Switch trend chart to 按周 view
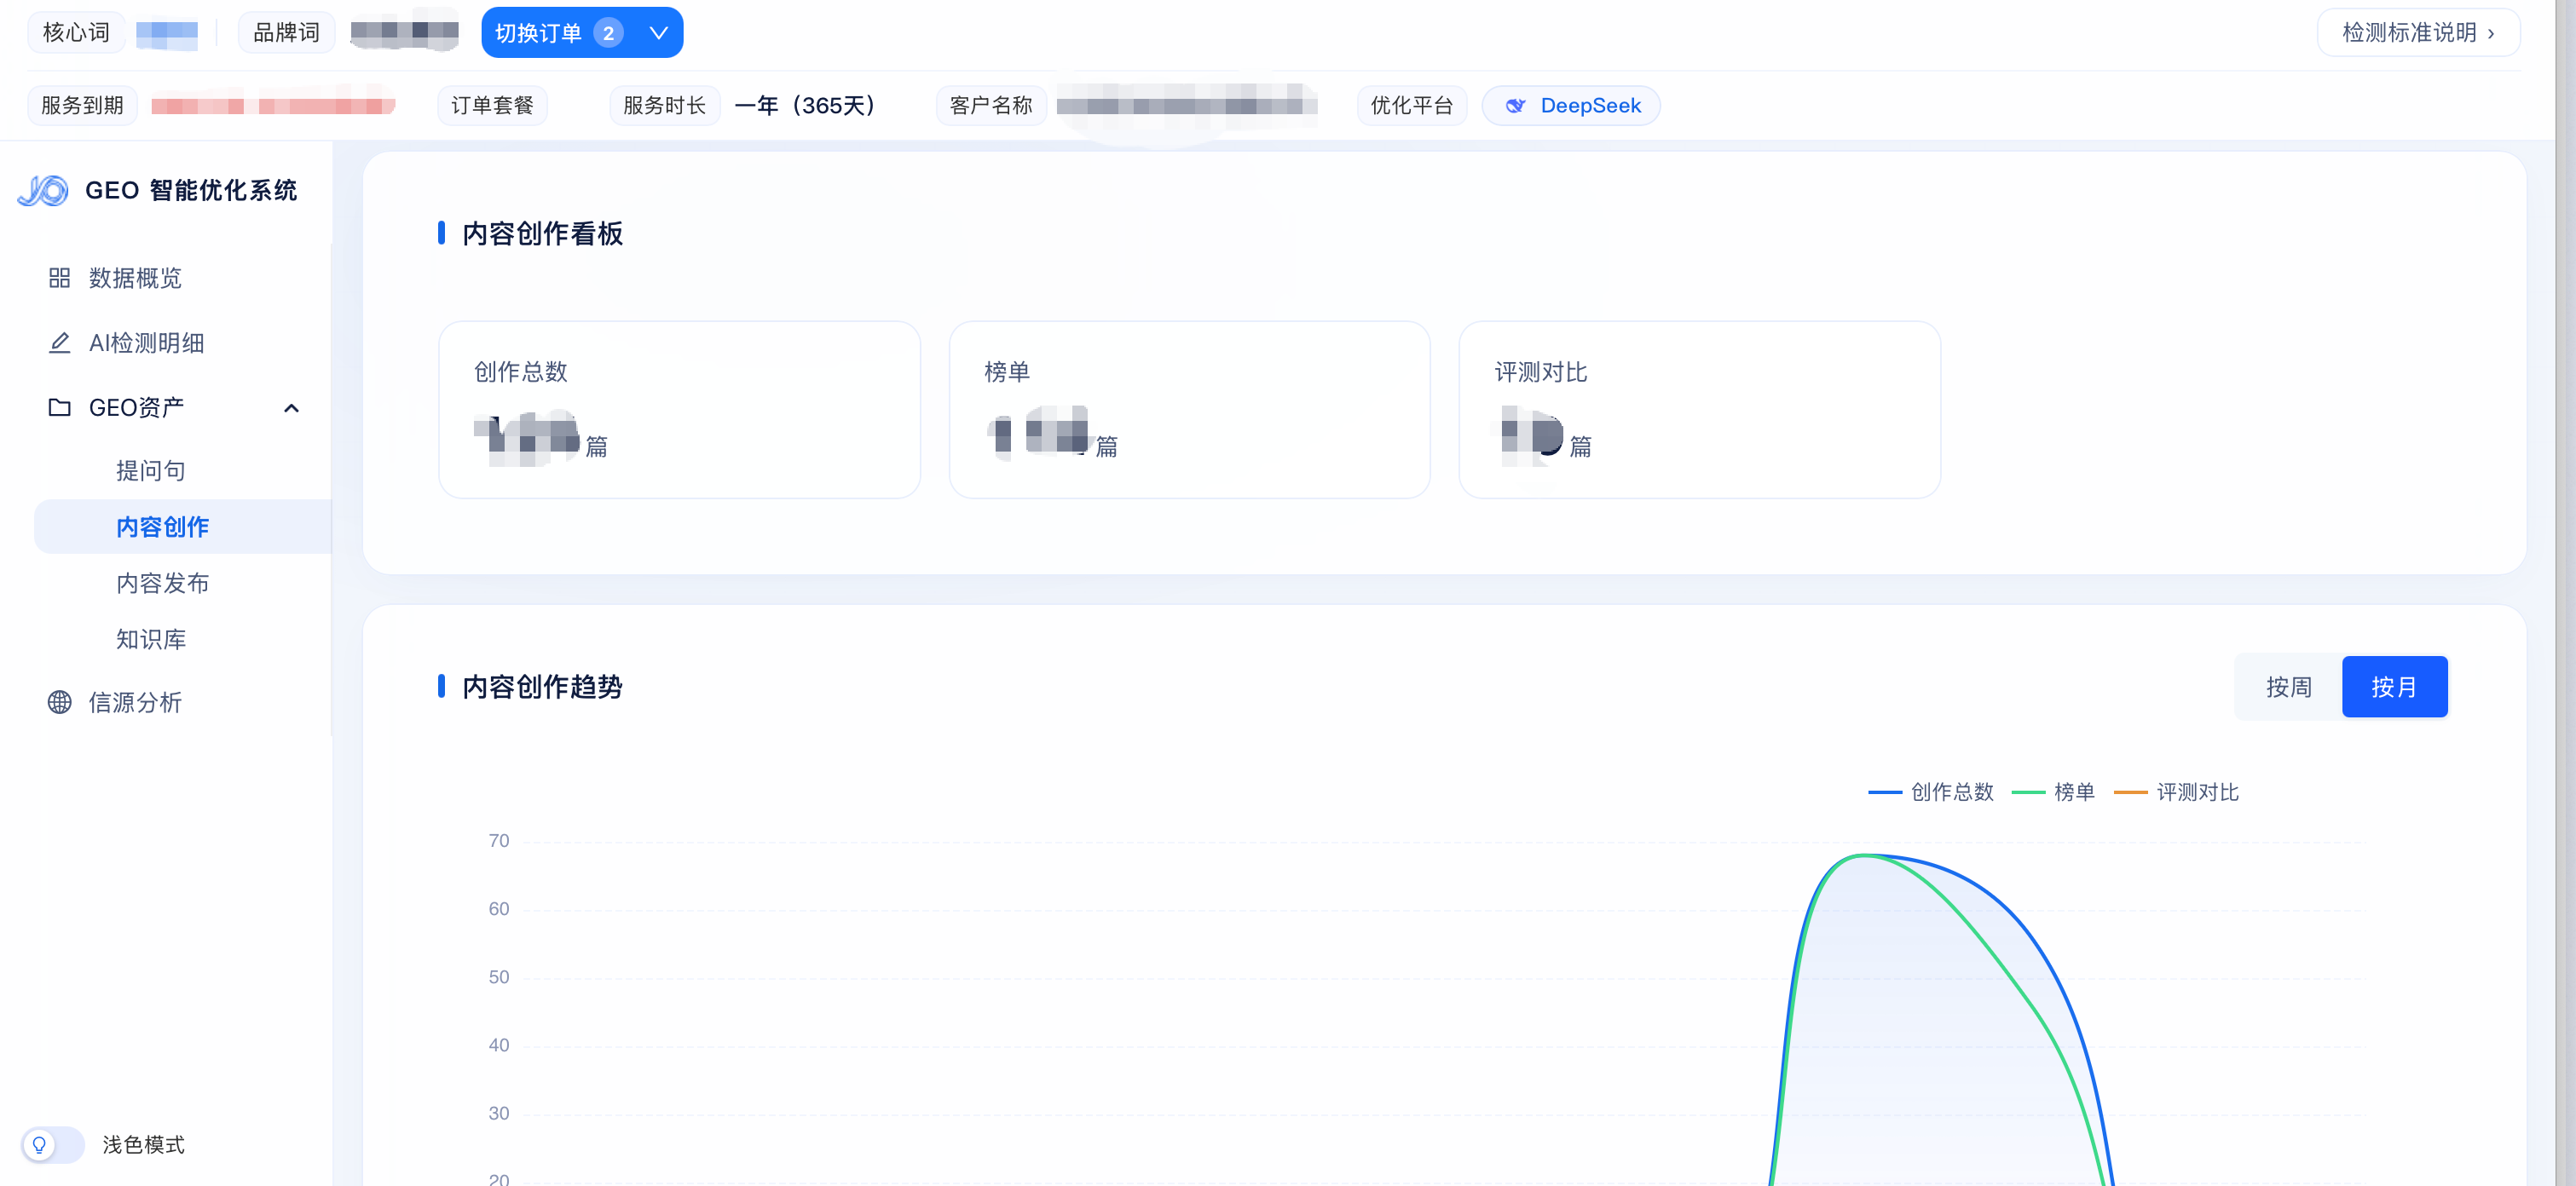This screenshot has height=1186, width=2576. pyautogui.click(x=2288, y=688)
